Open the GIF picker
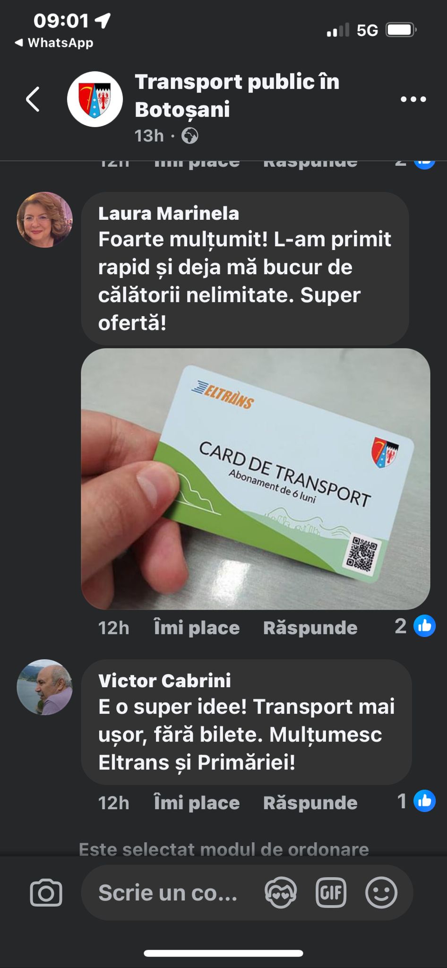447x968 pixels. coord(331,893)
